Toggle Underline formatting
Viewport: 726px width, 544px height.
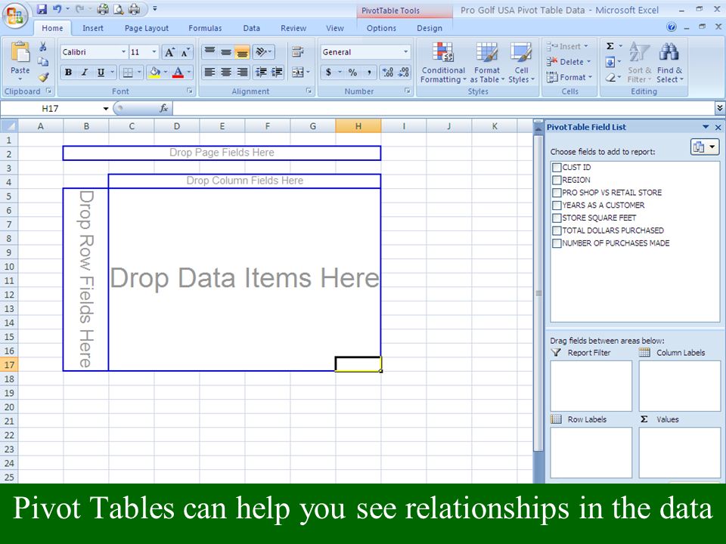tap(101, 73)
